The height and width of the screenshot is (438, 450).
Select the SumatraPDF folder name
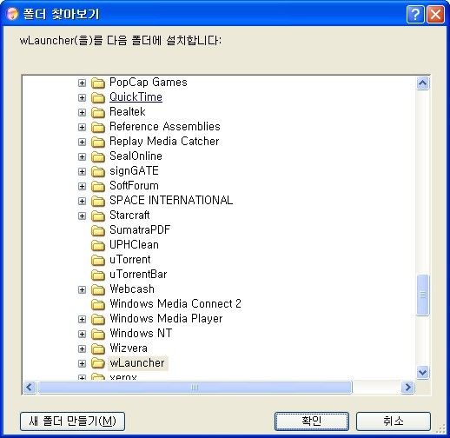coord(140,230)
